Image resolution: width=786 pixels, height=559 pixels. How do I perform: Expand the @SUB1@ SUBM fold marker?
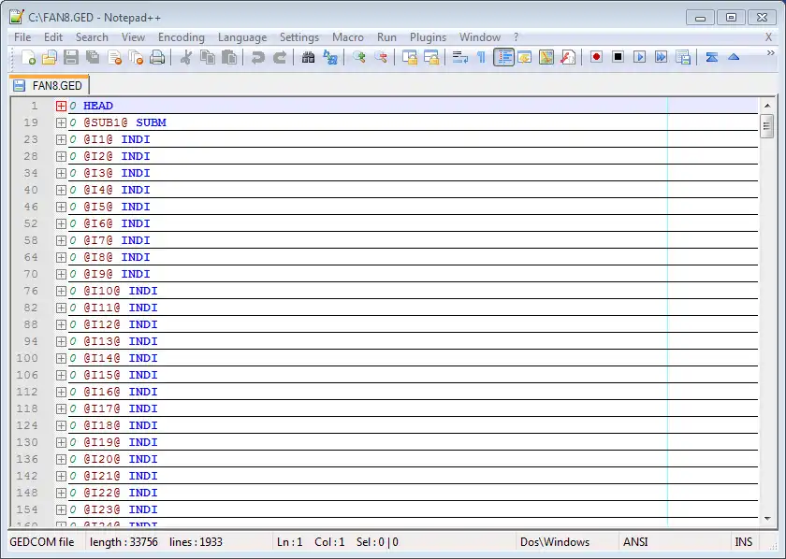coord(61,122)
